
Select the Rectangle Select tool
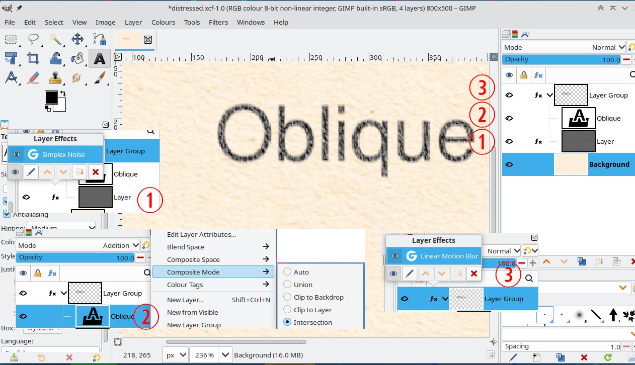[x=11, y=40]
